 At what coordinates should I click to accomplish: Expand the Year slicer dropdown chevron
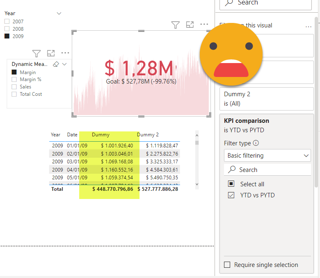pyautogui.click(x=59, y=14)
